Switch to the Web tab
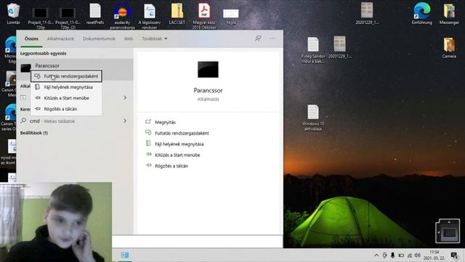This screenshot has height=262, width=465. 129,39
